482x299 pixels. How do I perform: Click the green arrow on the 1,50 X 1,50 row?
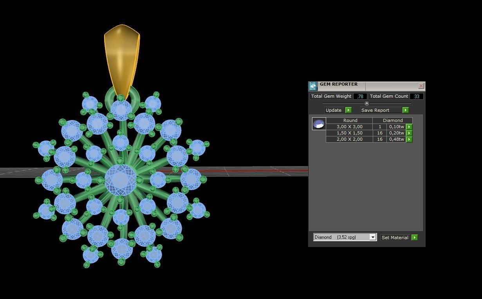409,133
